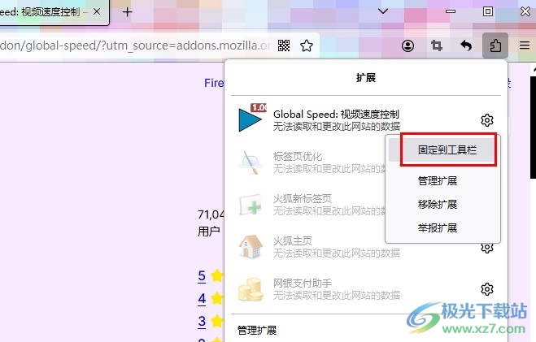Image resolution: width=536 pixels, height=342 pixels.
Task: Open settings gear for Global Speed extension
Action: tap(486, 120)
